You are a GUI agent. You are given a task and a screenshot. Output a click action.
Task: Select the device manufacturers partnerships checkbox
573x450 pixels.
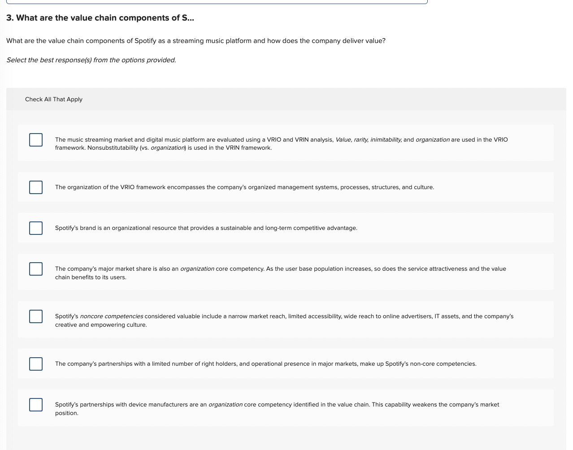(x=36, y=405)
